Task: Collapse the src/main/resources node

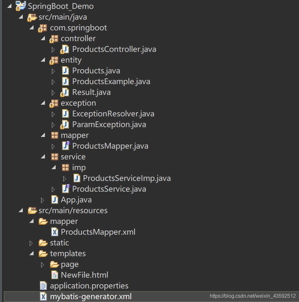Action: (21, 211)
